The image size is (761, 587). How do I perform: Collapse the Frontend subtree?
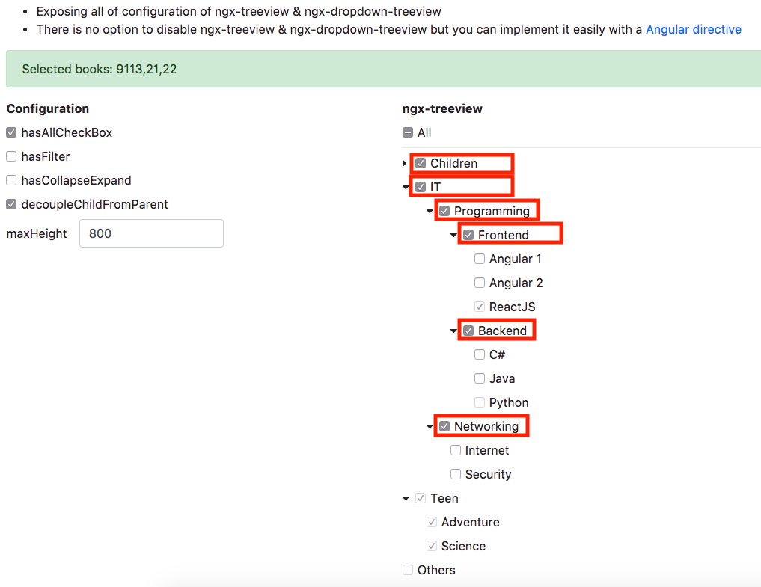(x=453, y=234)
